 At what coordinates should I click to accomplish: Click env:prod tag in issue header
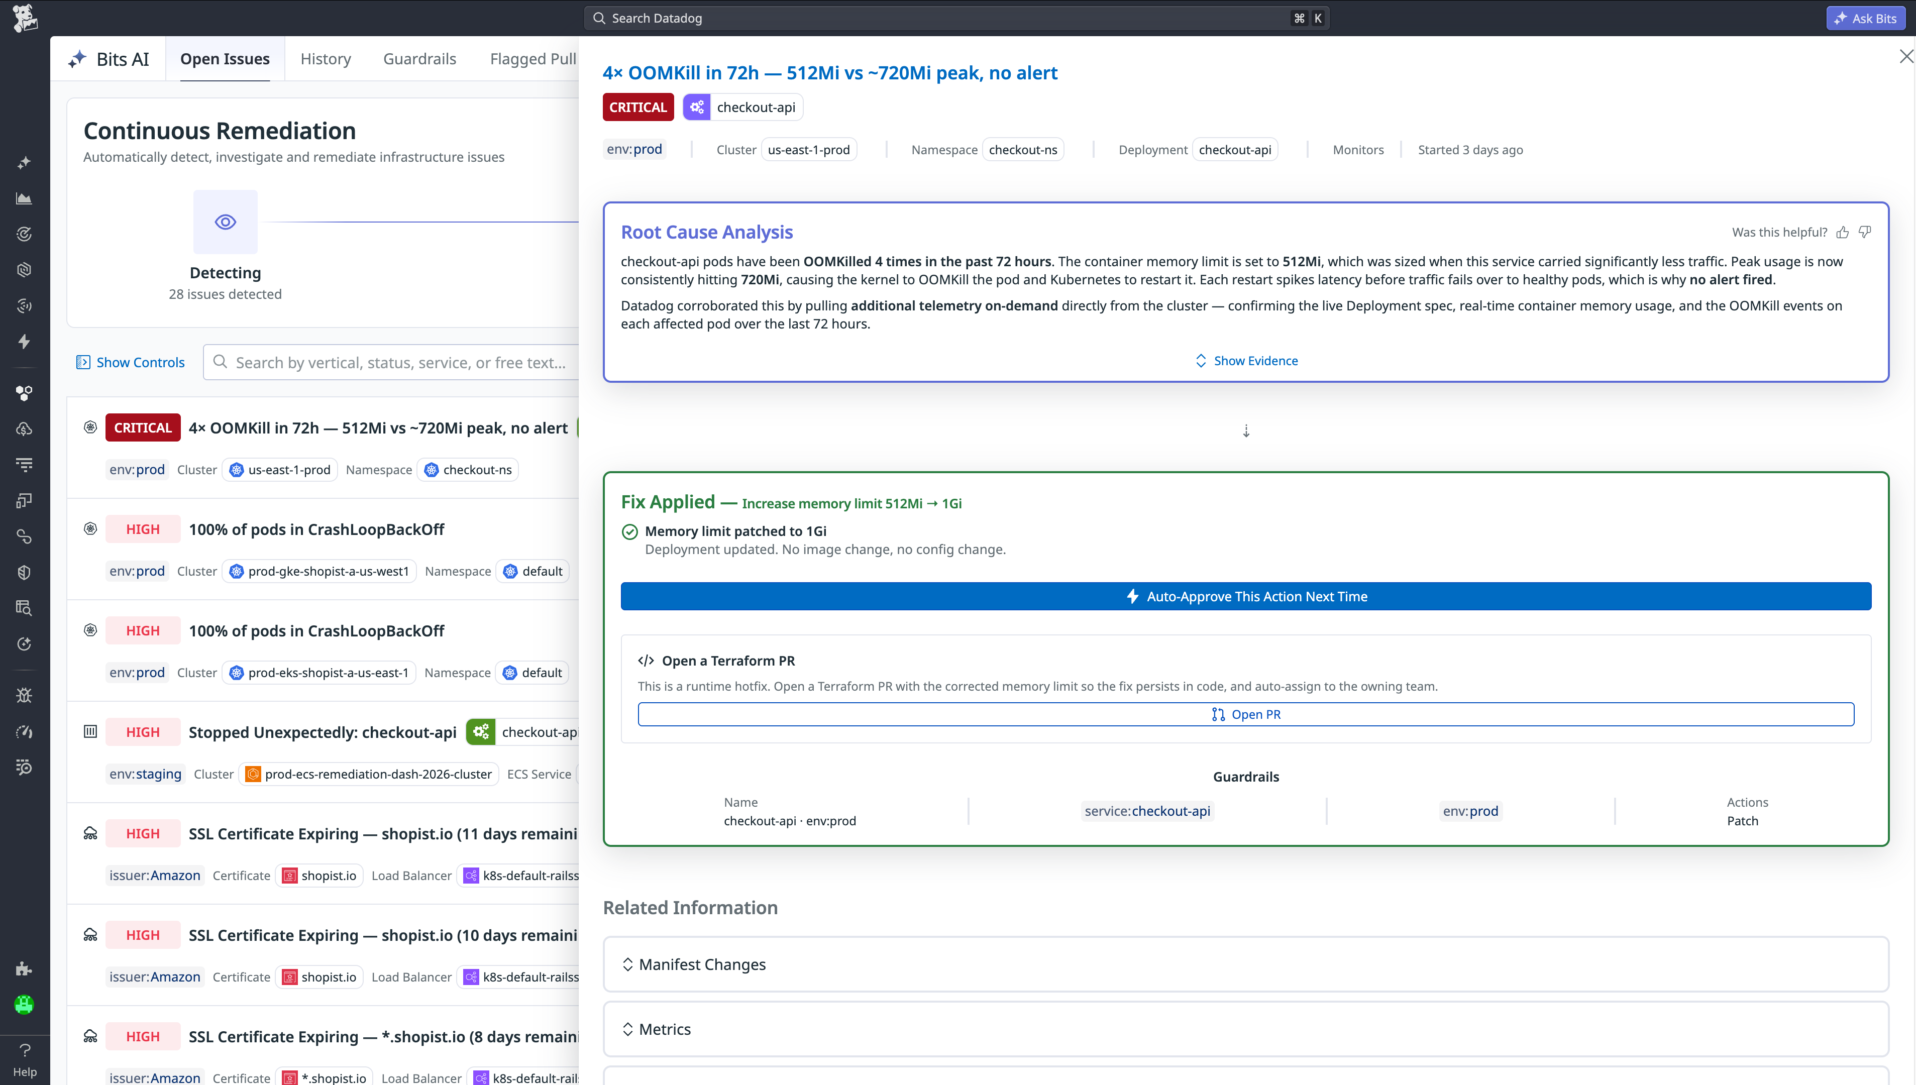coord(634,149)
